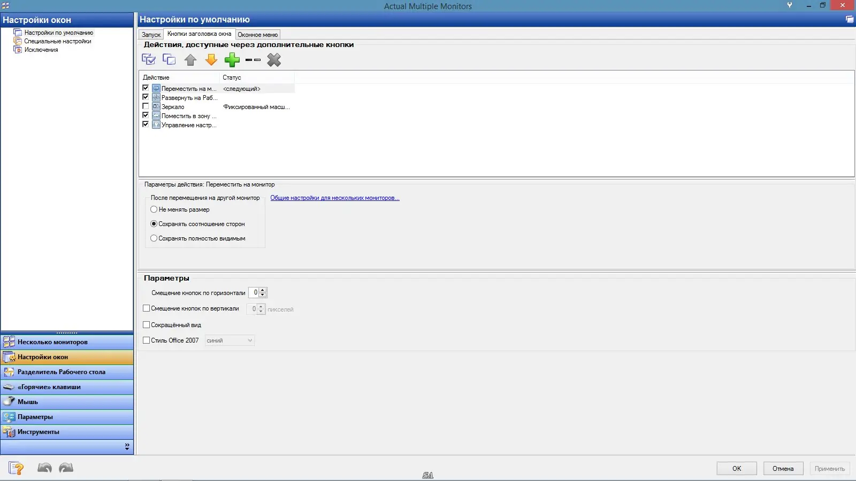The height and width of the screenshot is (481, 856).
Task: Expand sidebar configure buttons chevron
Action: (x=127, y=446)
